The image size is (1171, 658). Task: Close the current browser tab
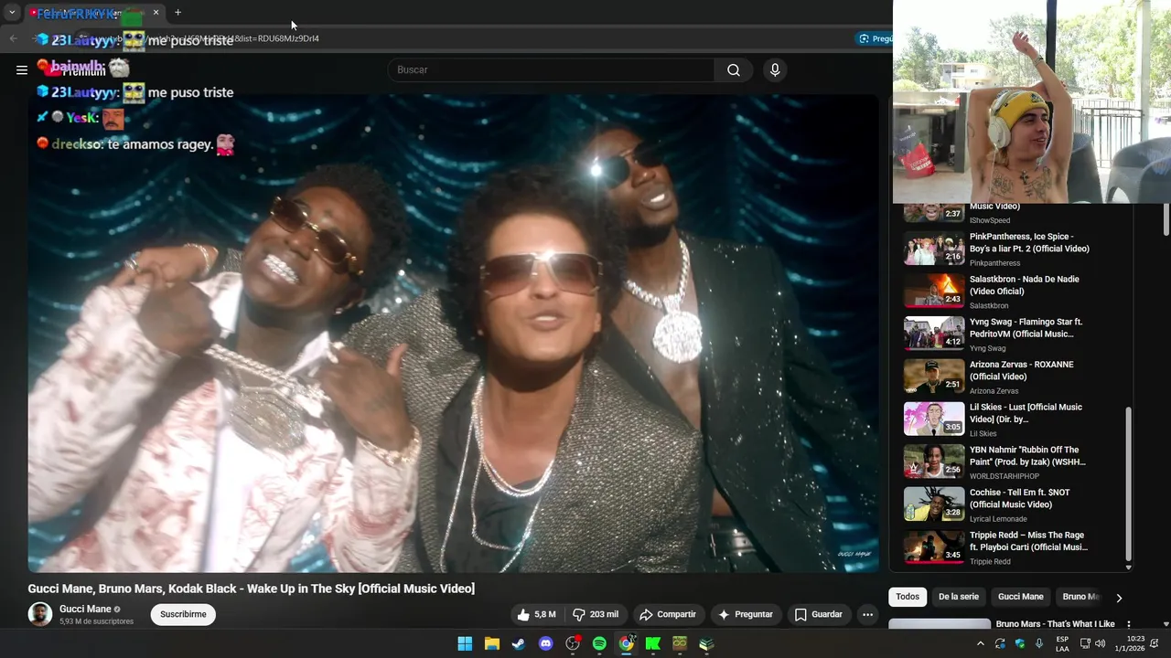(x=156, y=13)
